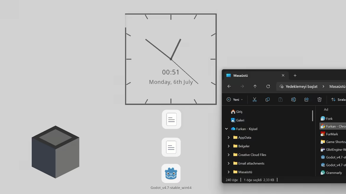
Task: Expand the Email attachments folder
Action: click(x=229, y=163)
